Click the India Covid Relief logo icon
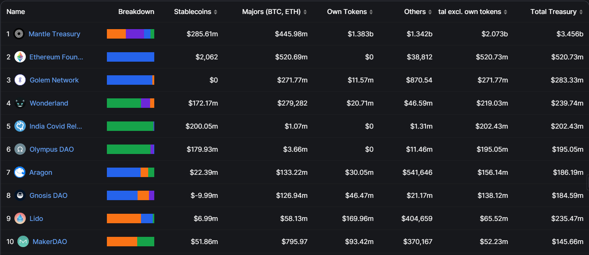This screenshot has height=255, width=589. point(20,126)
